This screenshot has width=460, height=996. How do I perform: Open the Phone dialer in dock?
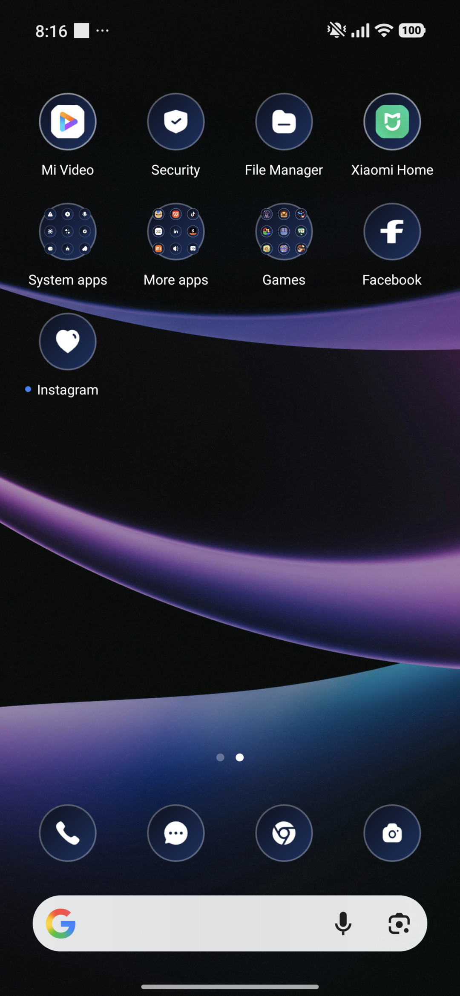pyautogui.click(x=68, y=833)
